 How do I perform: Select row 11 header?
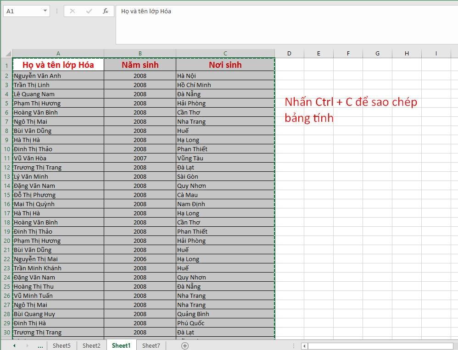tap(6, 158)
